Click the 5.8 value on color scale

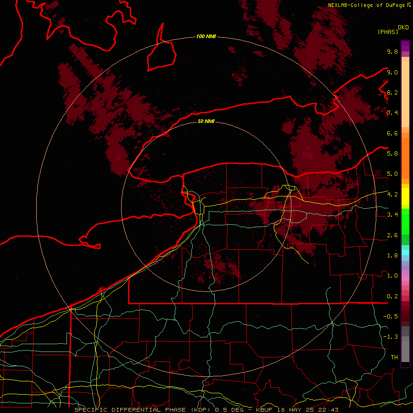392,153
